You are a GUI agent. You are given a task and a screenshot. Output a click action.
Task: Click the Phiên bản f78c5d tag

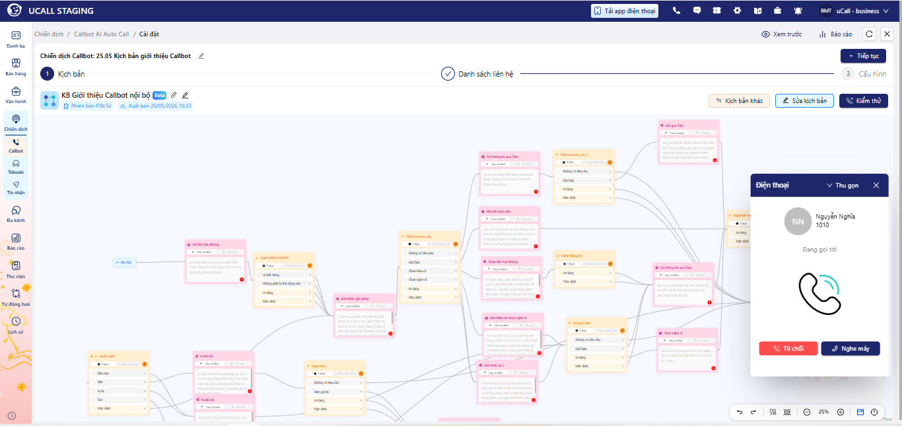tap(88, 106)
